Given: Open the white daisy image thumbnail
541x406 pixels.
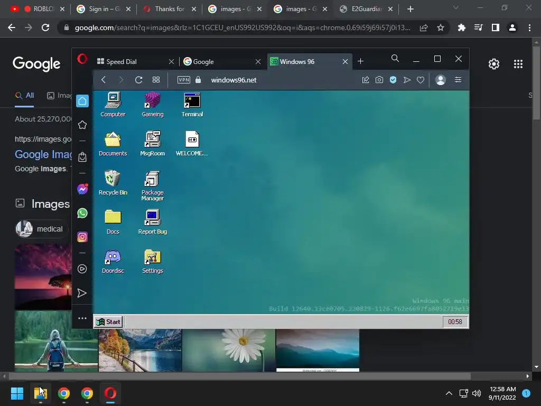Looking at the screenshot, I should click(229, 350).
